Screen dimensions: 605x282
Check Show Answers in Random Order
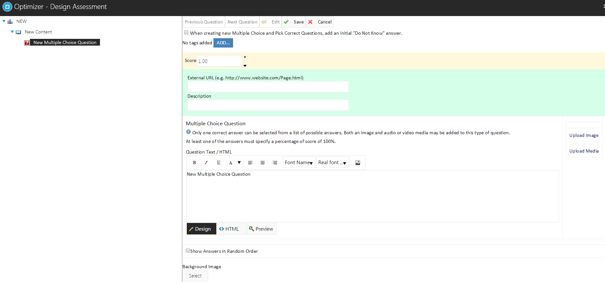pyautogui.click(x=188, y=251)
